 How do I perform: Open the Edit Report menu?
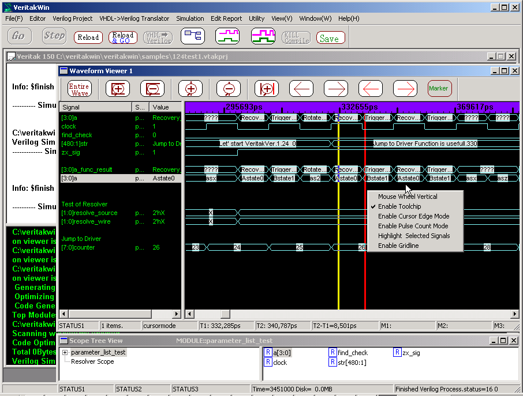click(226, 18)
